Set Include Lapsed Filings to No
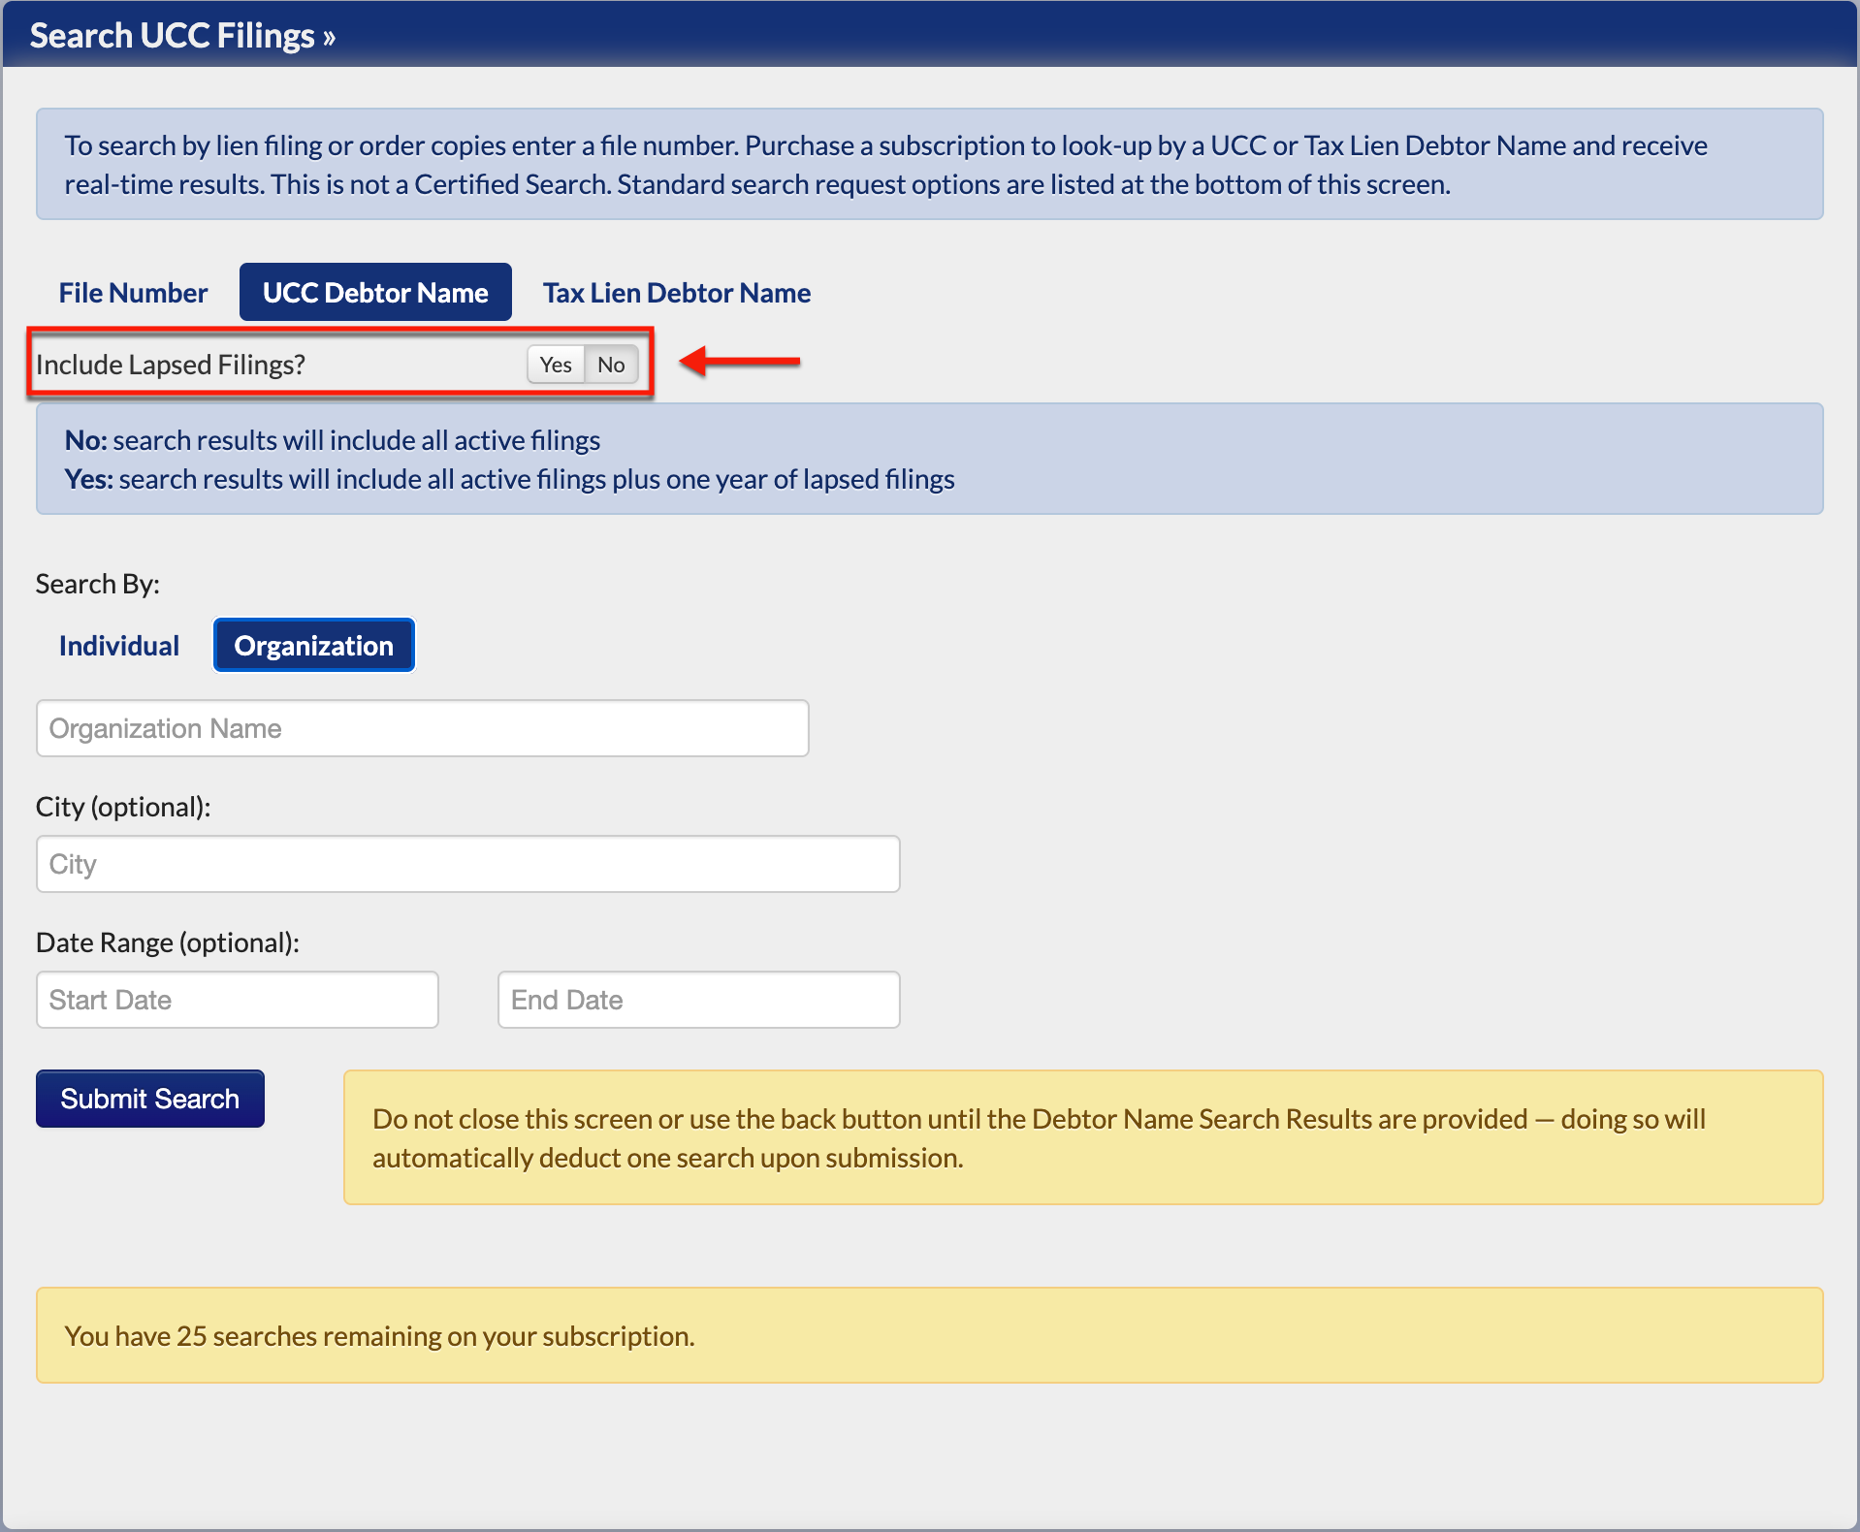This screenshot has width=1860, height=1532. (x=611, y=365)
